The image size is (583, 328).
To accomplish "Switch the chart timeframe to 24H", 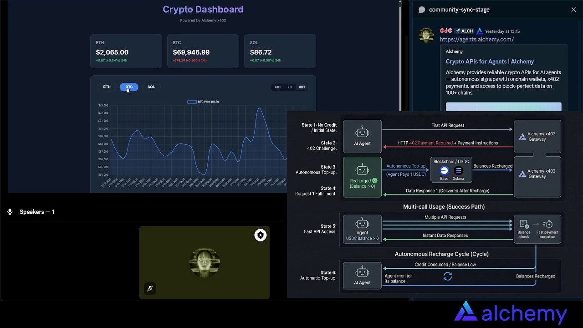I will (x=277, y=87).
